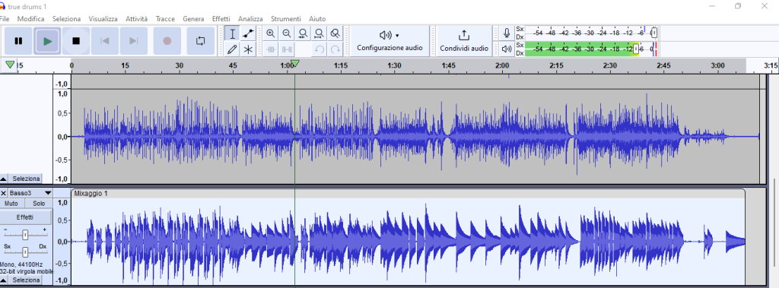Open the Strumenti menu
The height and width of the screenshot is (288, 779).
click(286, 19)
